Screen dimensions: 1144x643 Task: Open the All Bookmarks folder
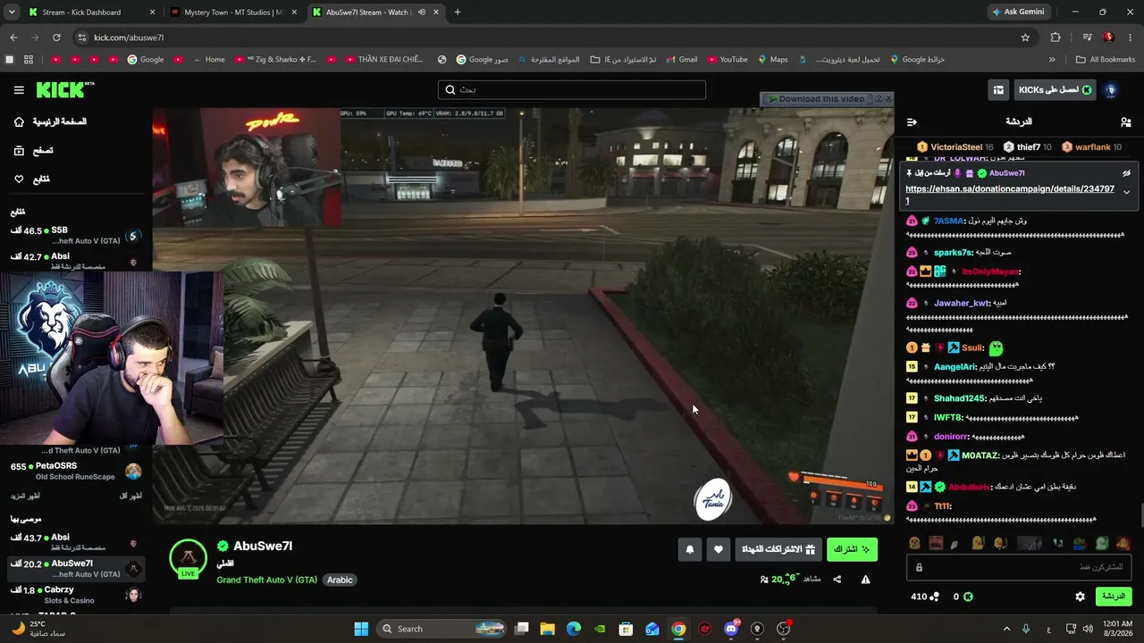click(x=1106, y=60)
